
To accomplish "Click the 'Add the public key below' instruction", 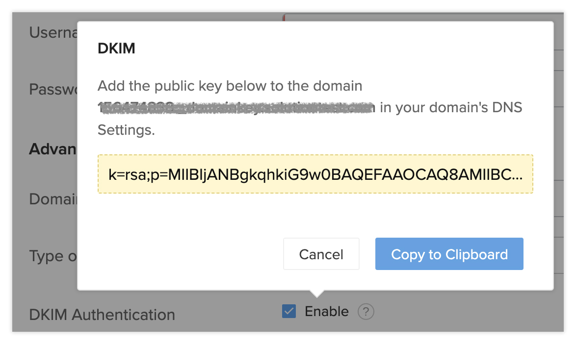I will pyautogui.click(x=230, y=86).
